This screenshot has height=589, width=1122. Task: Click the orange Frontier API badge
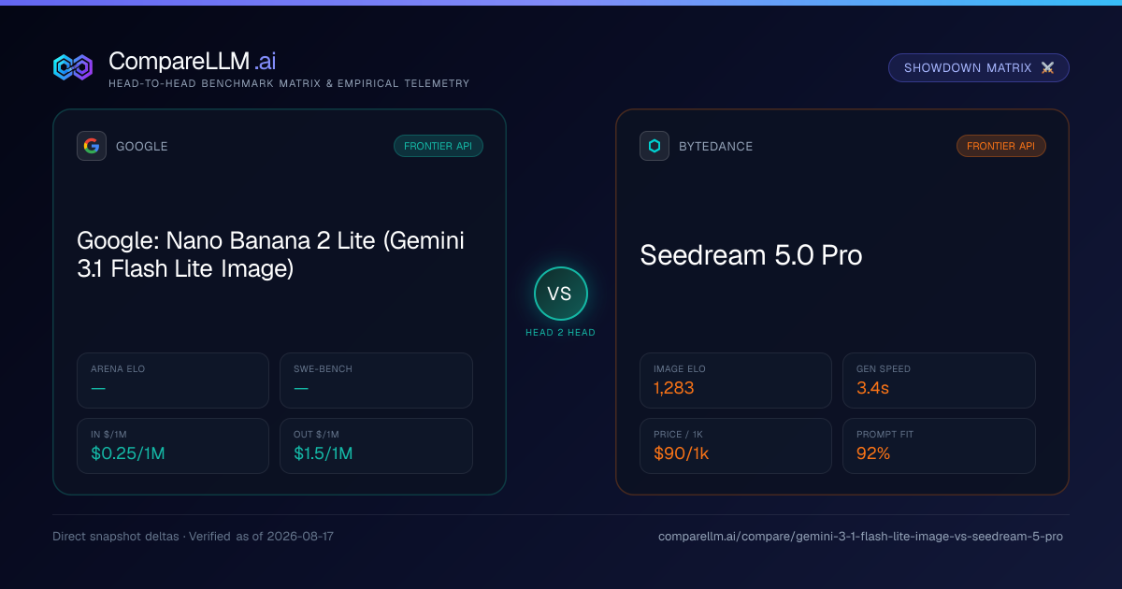coord(1001,146)
